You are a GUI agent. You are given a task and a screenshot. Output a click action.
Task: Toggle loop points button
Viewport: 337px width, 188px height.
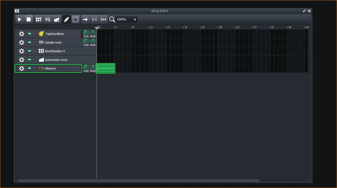point(94,19)
